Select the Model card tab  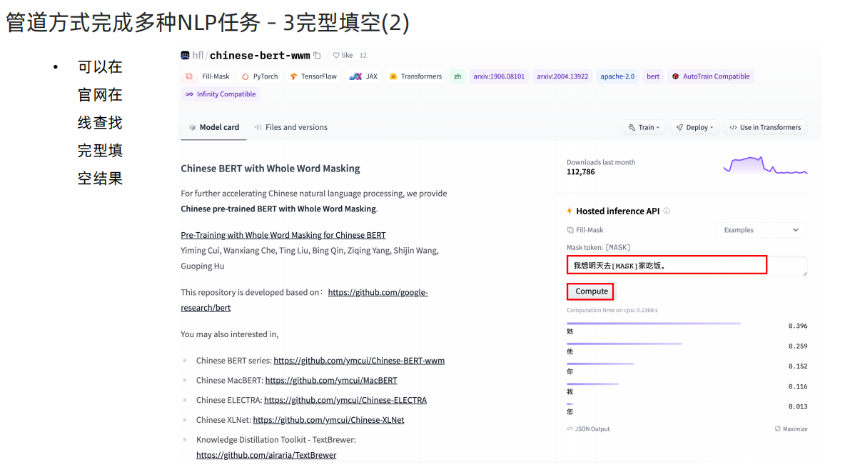pos(213,126)
